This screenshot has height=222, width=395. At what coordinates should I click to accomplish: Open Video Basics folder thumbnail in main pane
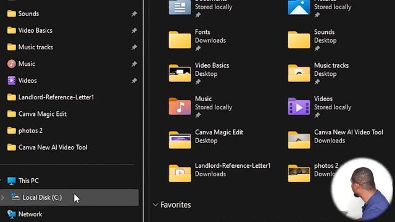(180, 73)
